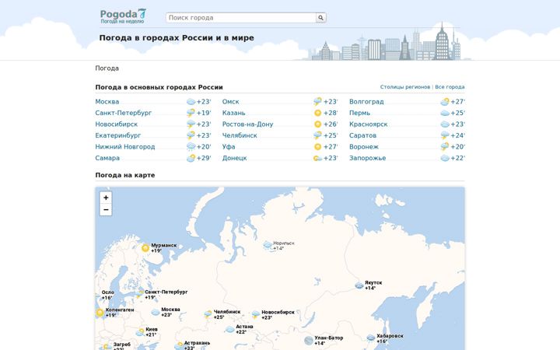Open weather for Омск
Viewport: 560px width, 350px height.
231,101
